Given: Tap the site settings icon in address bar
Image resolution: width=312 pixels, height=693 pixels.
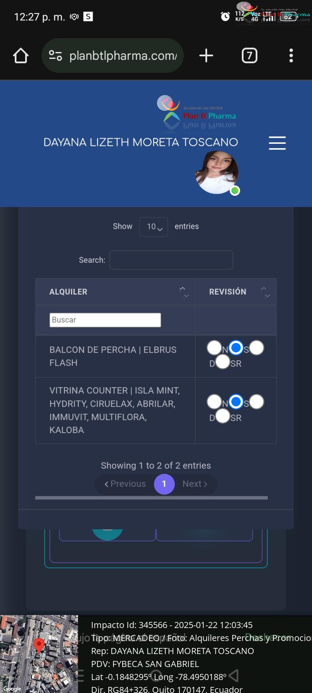Looking at the screenshot, I should 55,55.
